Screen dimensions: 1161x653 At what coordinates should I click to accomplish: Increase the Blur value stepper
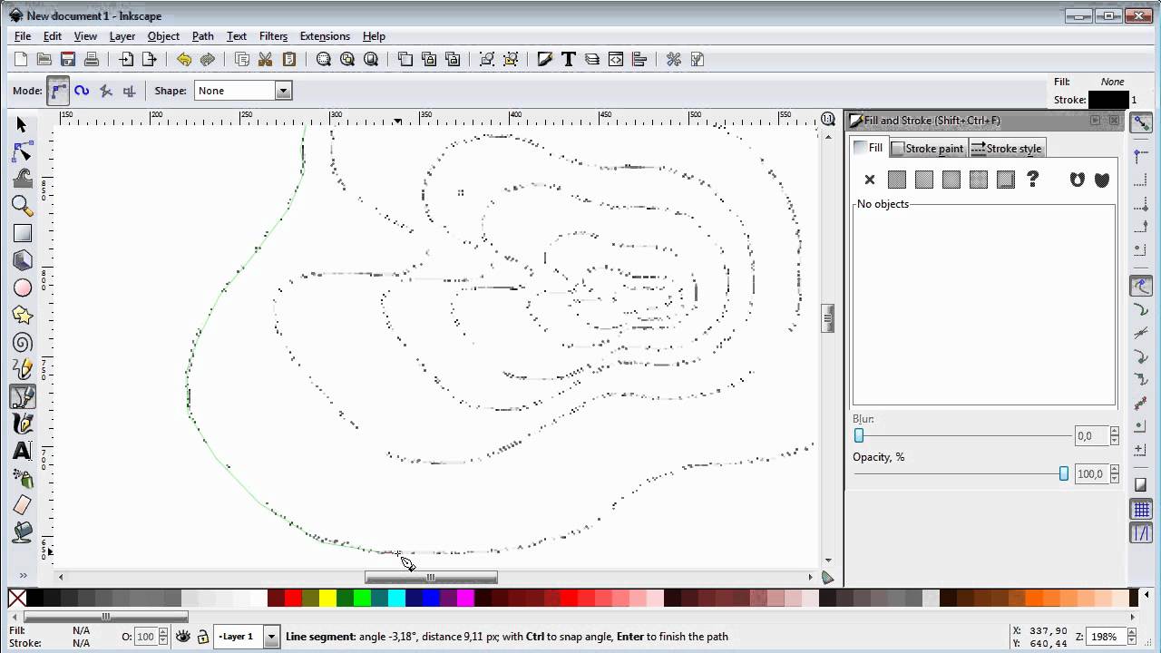[1115, 433]
